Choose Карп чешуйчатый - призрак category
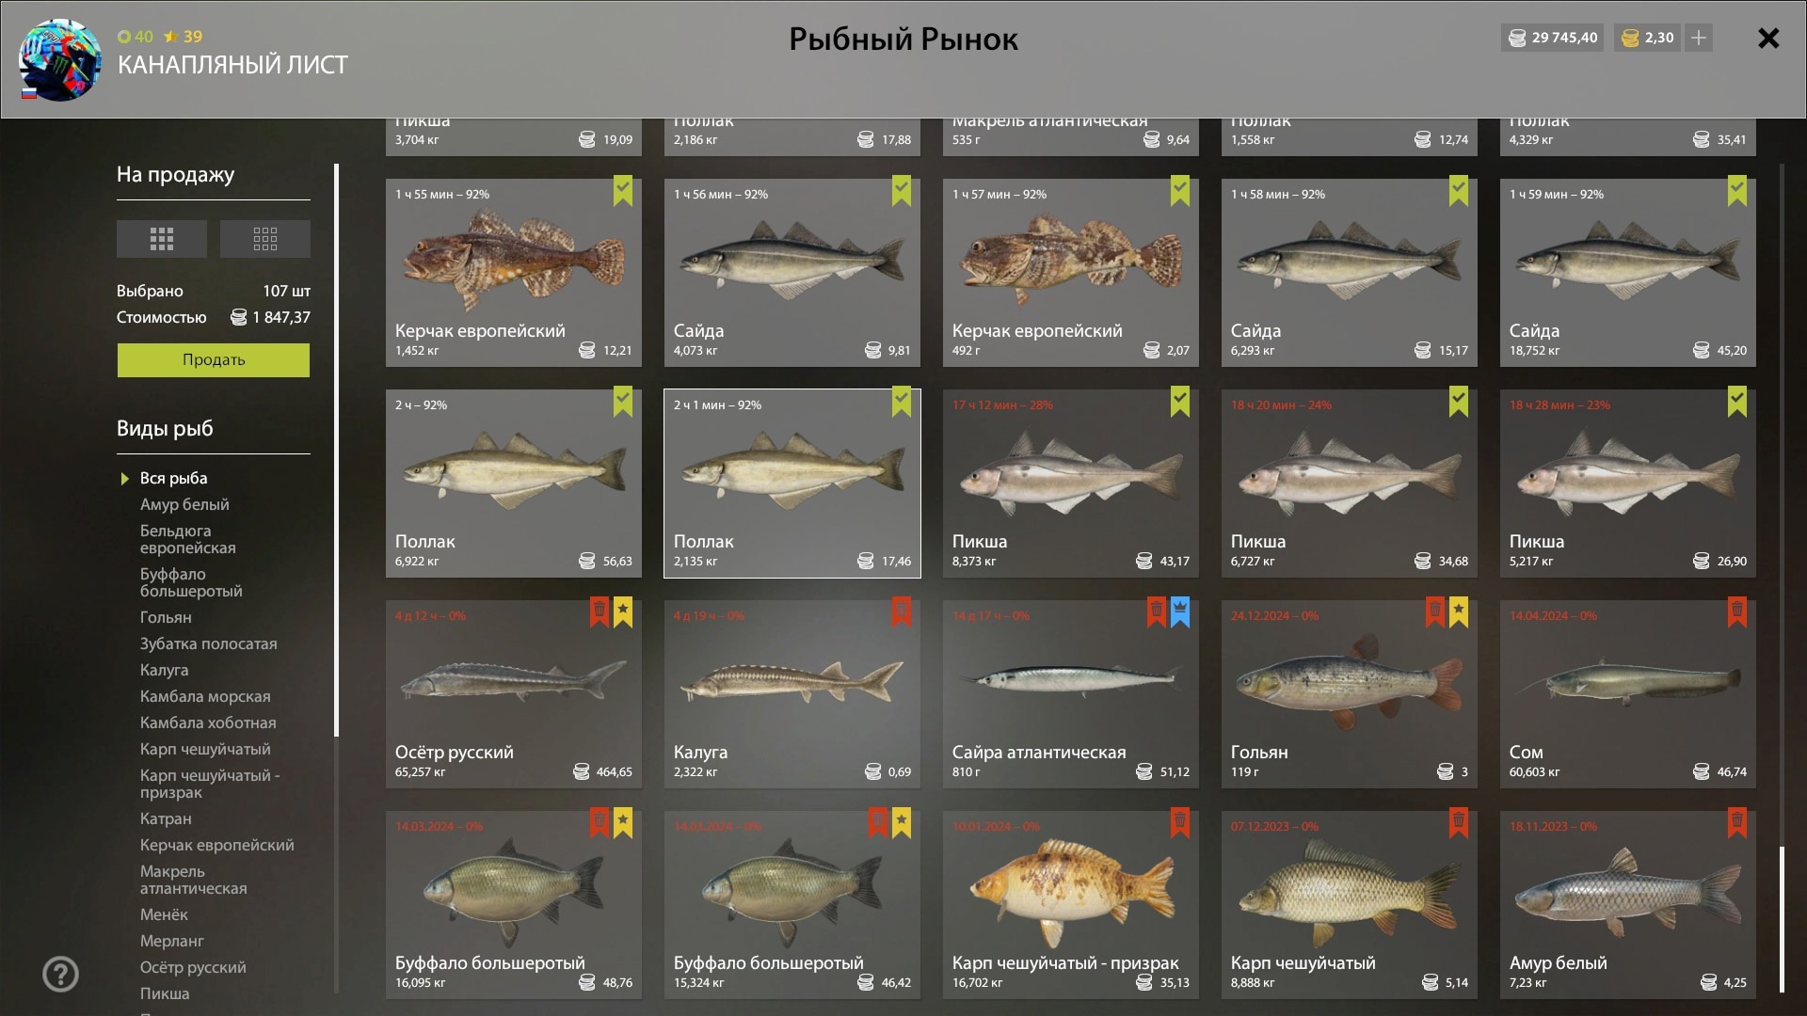 pos(210,784)
